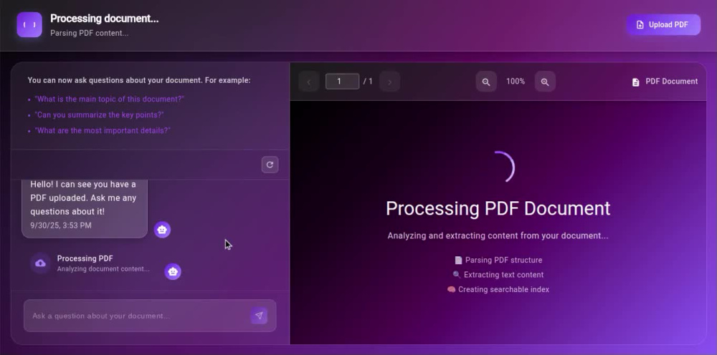
Task: Click the "Processing document..." header title
Action: pos(104,19)
